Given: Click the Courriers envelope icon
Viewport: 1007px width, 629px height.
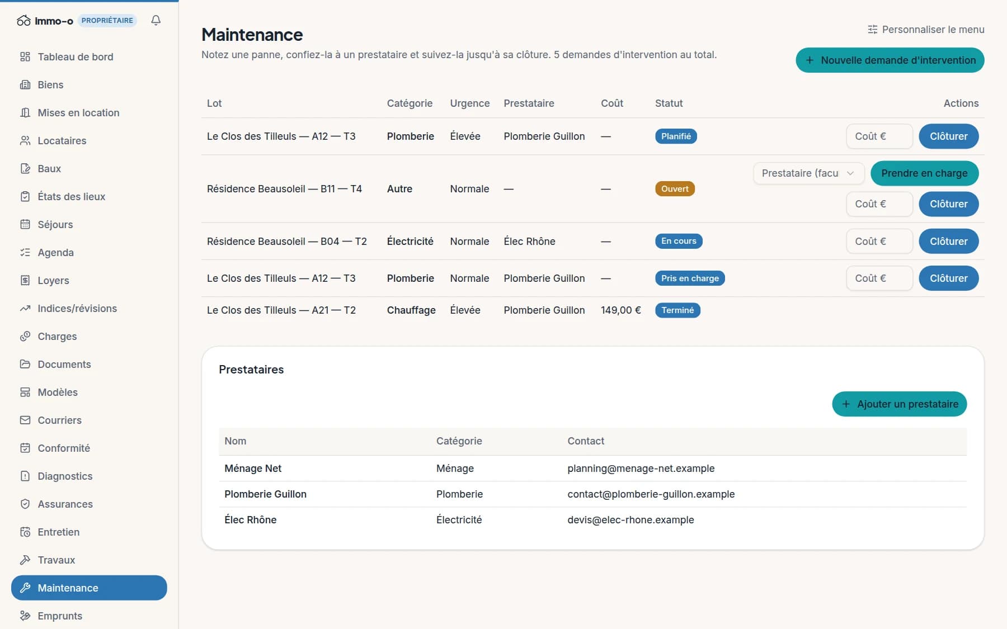Looking at the screenshot, I should 25,420.
